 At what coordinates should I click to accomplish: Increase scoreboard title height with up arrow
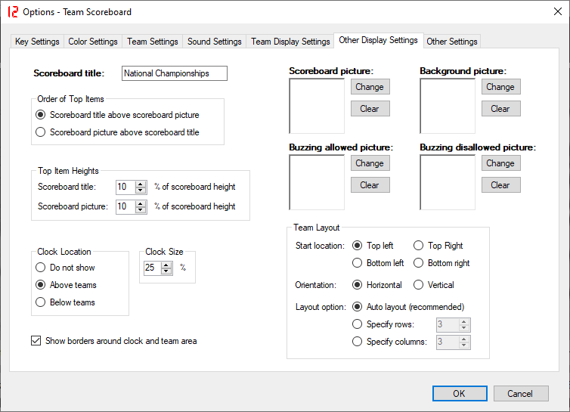[141, 184]
